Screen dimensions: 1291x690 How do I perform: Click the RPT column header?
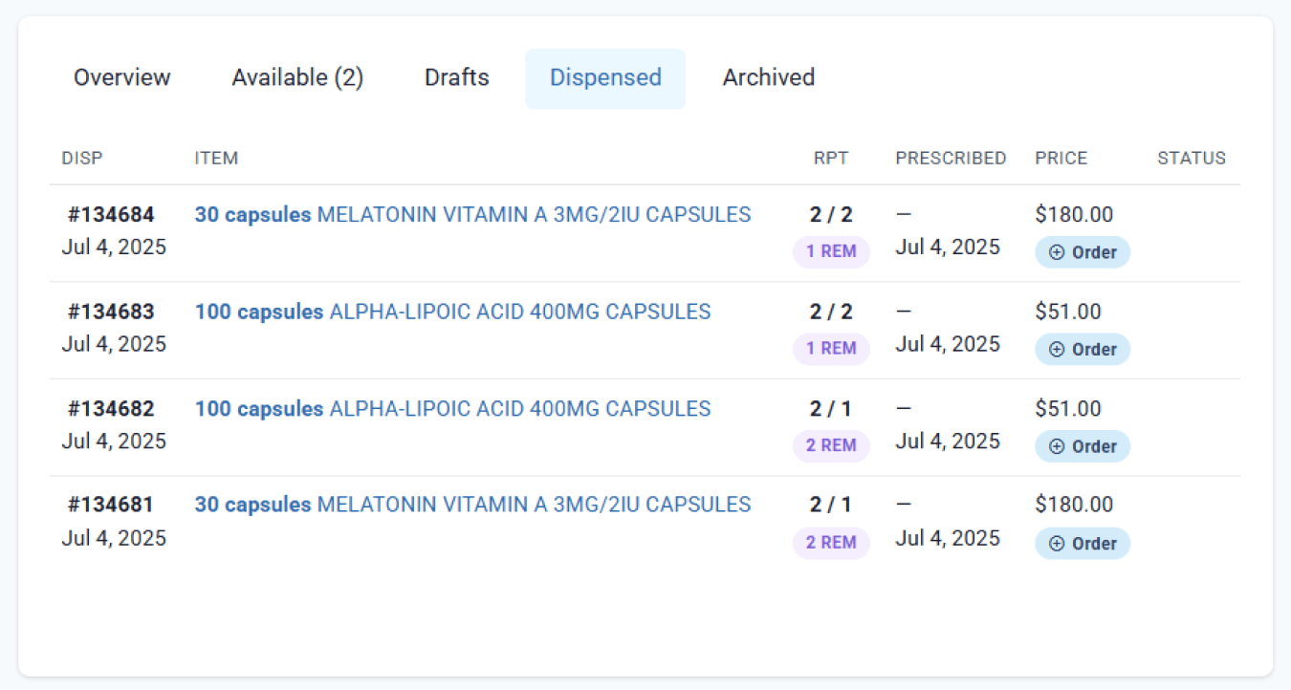[831, 159]
